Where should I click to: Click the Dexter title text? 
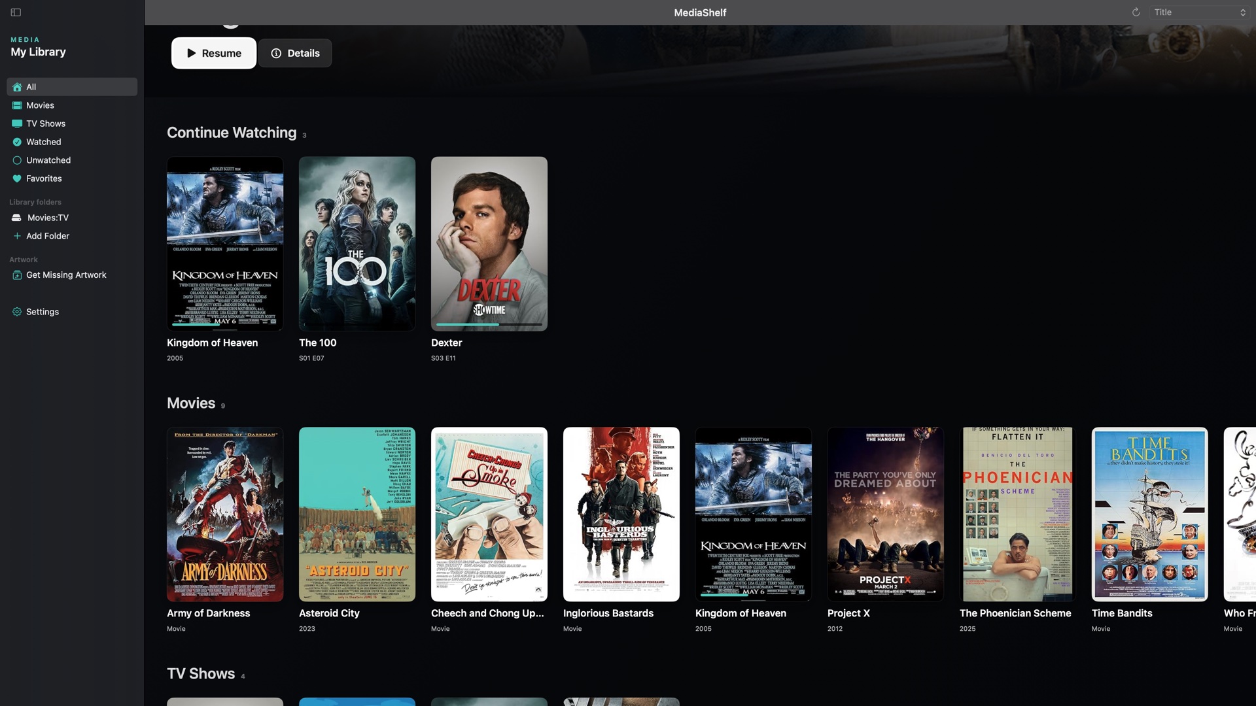point(447,343)
